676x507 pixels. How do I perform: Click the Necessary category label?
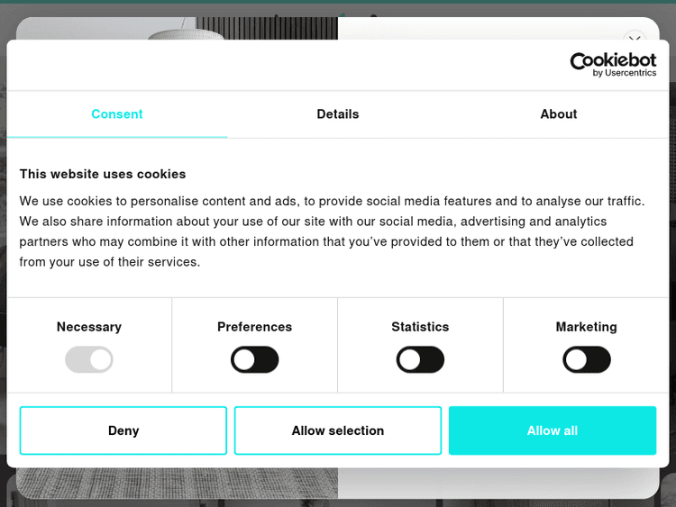point(89,327)
